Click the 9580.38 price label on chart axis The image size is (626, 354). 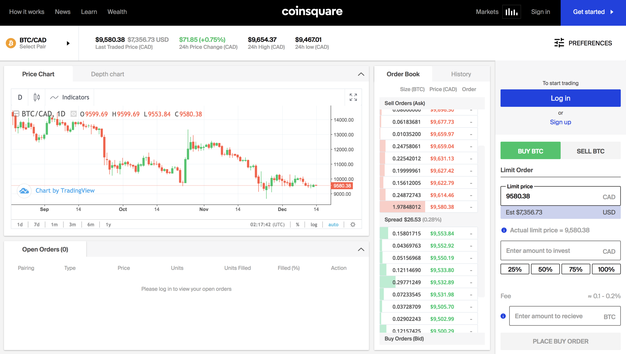(x=342, y=186)
